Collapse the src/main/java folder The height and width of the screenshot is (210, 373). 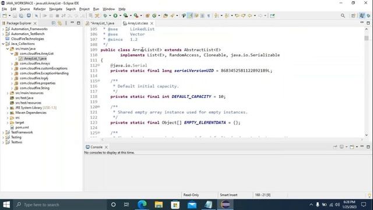(x=8, y=48)
